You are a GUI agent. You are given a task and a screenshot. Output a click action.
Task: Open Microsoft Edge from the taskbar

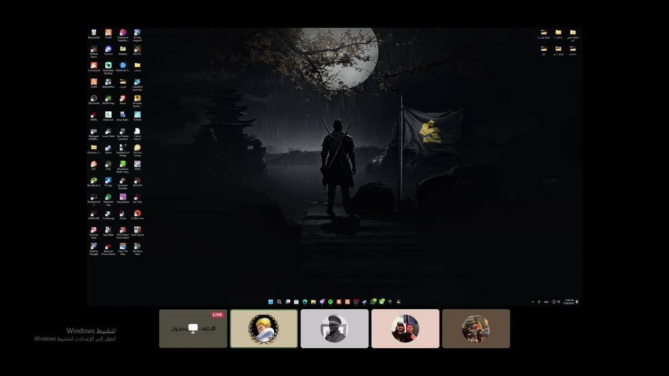point(305,302)
